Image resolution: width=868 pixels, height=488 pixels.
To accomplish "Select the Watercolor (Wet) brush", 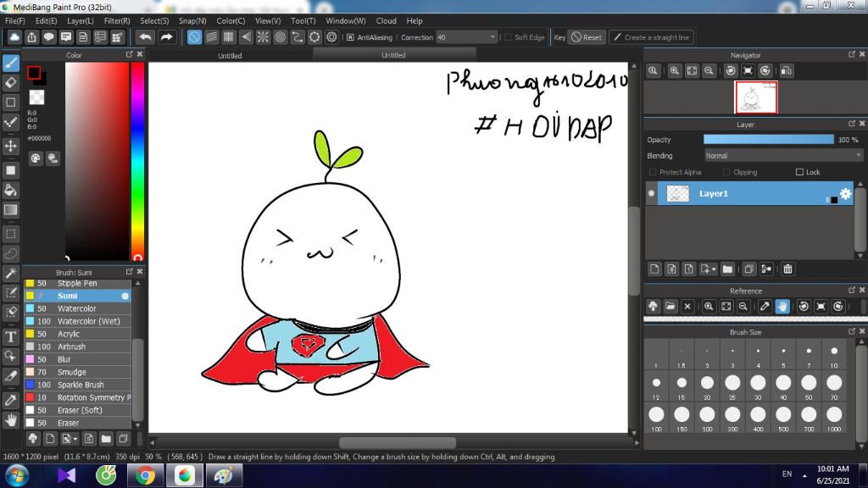I will pyautogui.click(x=77, y=321).
